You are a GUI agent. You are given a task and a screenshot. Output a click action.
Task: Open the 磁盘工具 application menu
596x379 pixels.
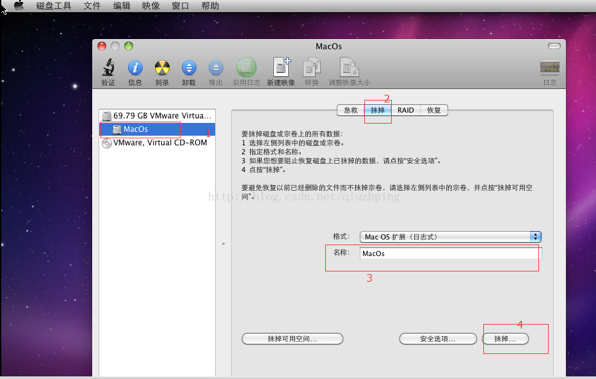54,6
